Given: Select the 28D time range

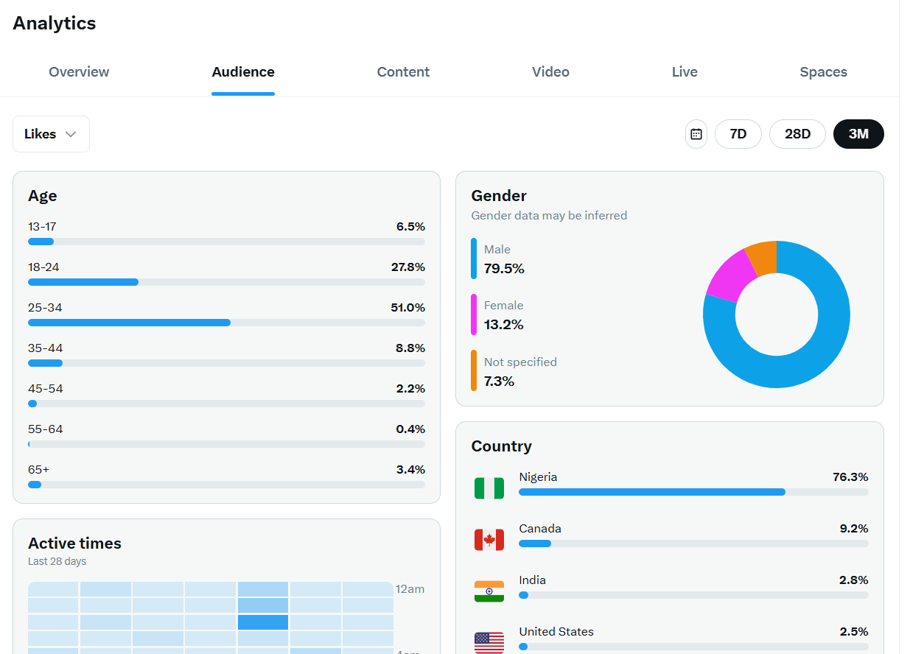Looking at the screenshot, I should coord(797,134).
